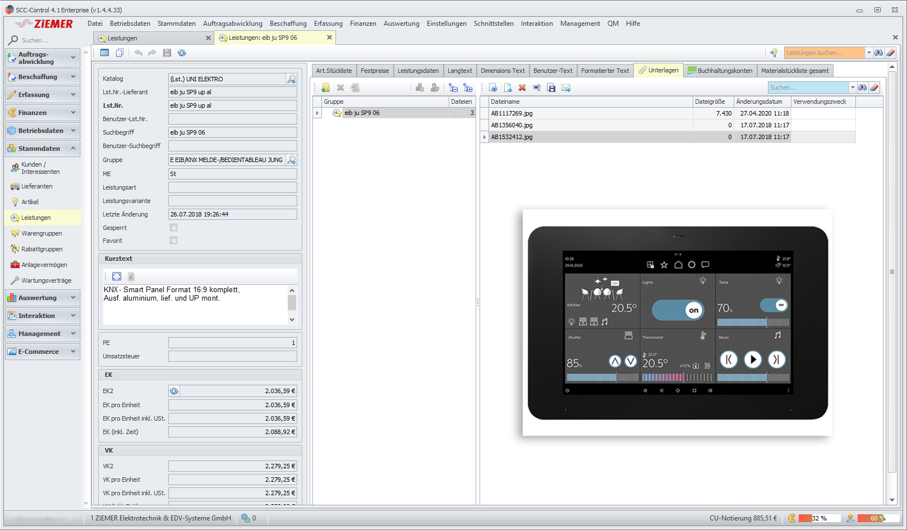Open the Katalog lookup magnifier
907x530 pixels.
(x=292, y=79)
